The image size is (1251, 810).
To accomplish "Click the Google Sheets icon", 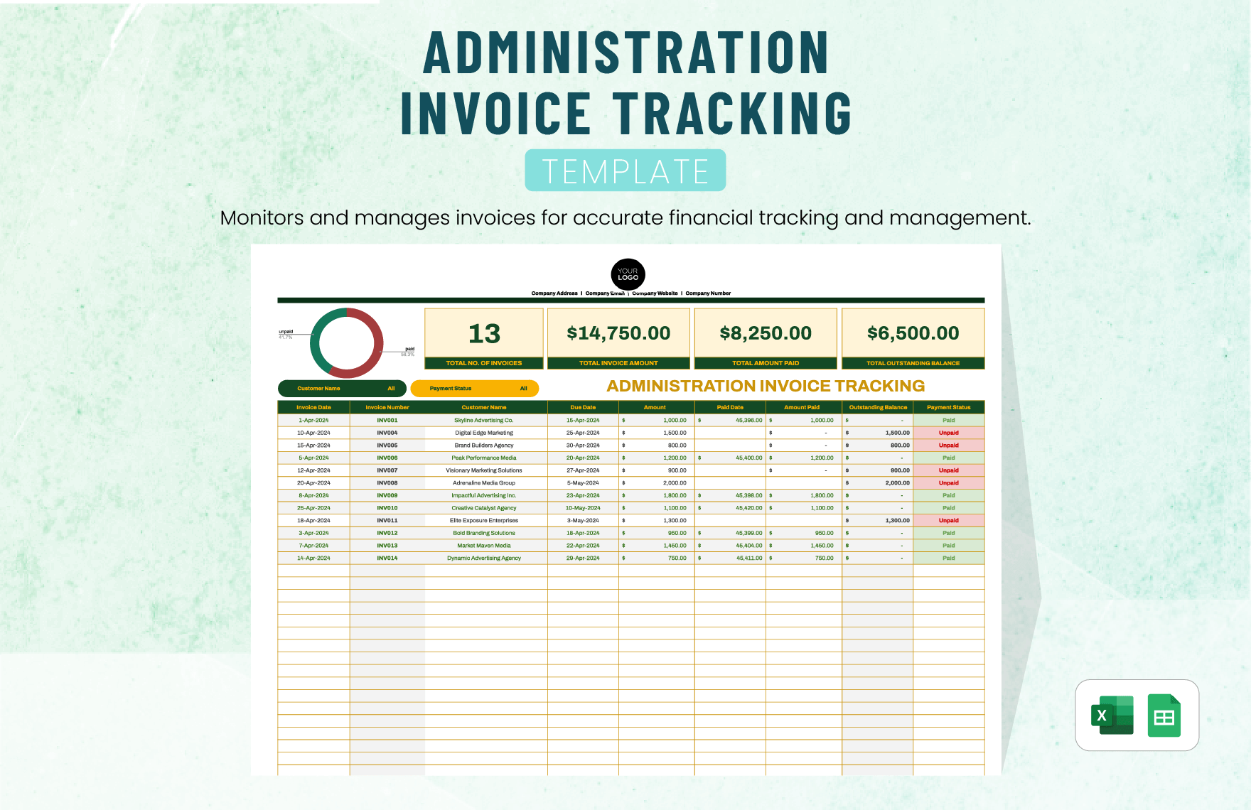I will click(x=1164, y=715).
